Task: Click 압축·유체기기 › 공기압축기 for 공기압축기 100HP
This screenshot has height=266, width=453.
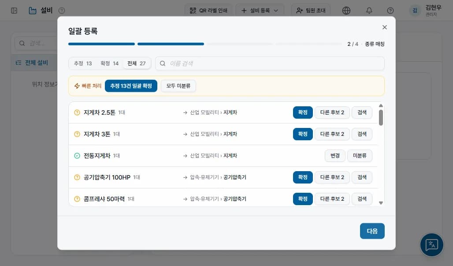Action: click(218, 177)
